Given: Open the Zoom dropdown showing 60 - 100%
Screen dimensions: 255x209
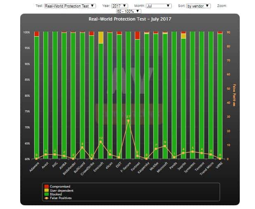Looking at the screenshot, I should (129, 11).
